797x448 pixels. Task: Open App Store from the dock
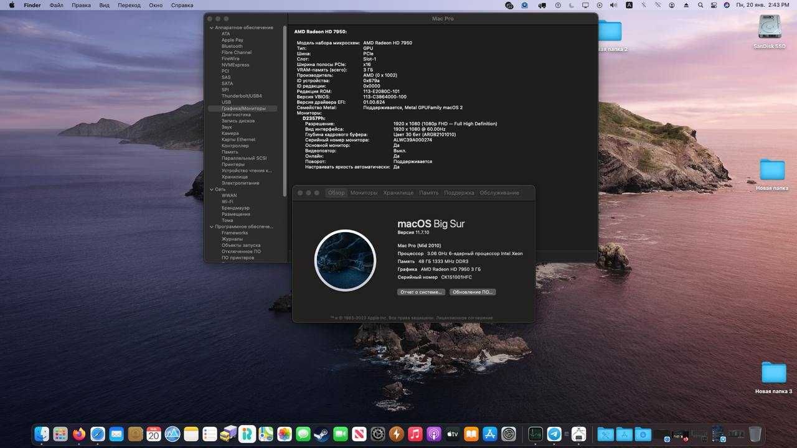click(x=490, y=434)
